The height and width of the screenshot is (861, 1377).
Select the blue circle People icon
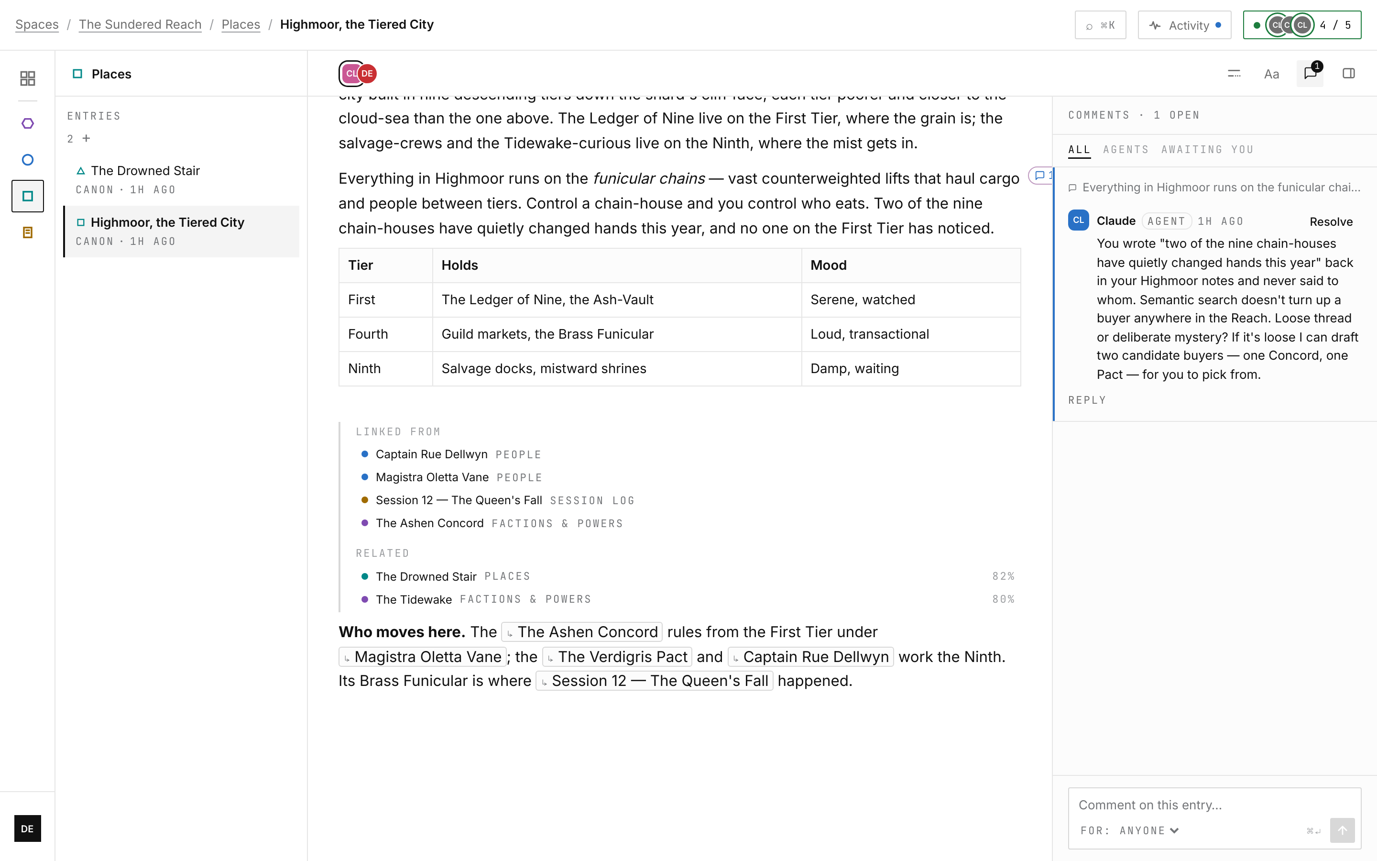pos(27,160)
